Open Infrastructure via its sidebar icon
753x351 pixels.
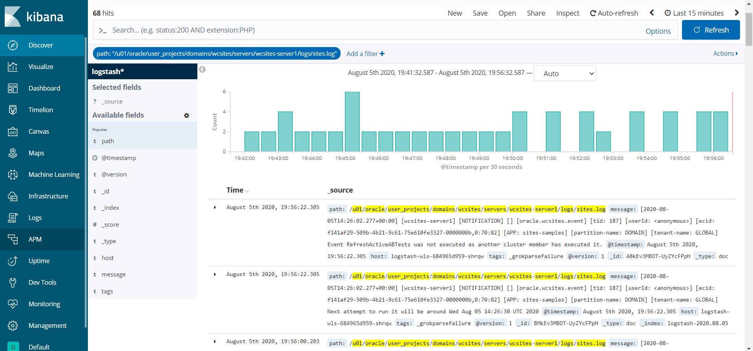(13, 196)
